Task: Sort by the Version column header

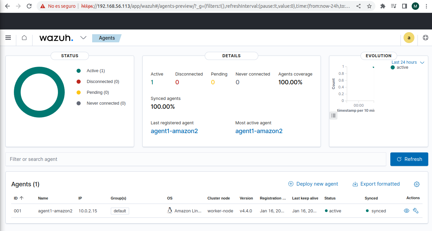Action: point(246,198)
